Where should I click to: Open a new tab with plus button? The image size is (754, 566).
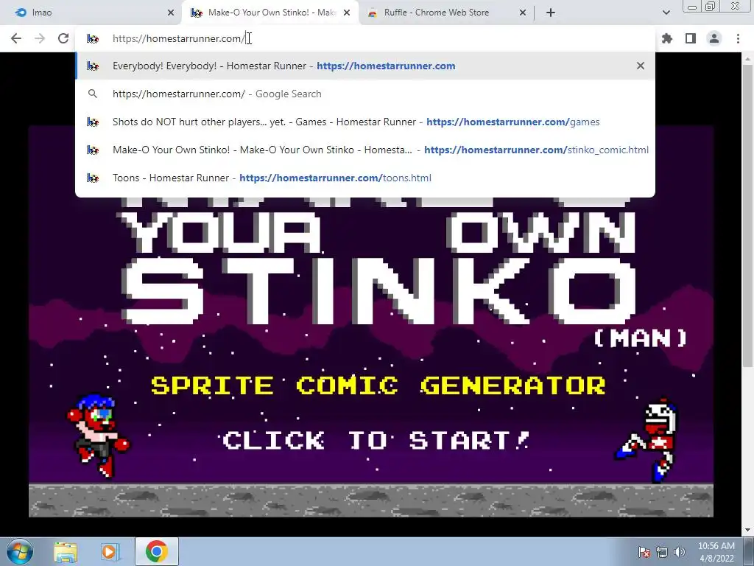point(551,13)
